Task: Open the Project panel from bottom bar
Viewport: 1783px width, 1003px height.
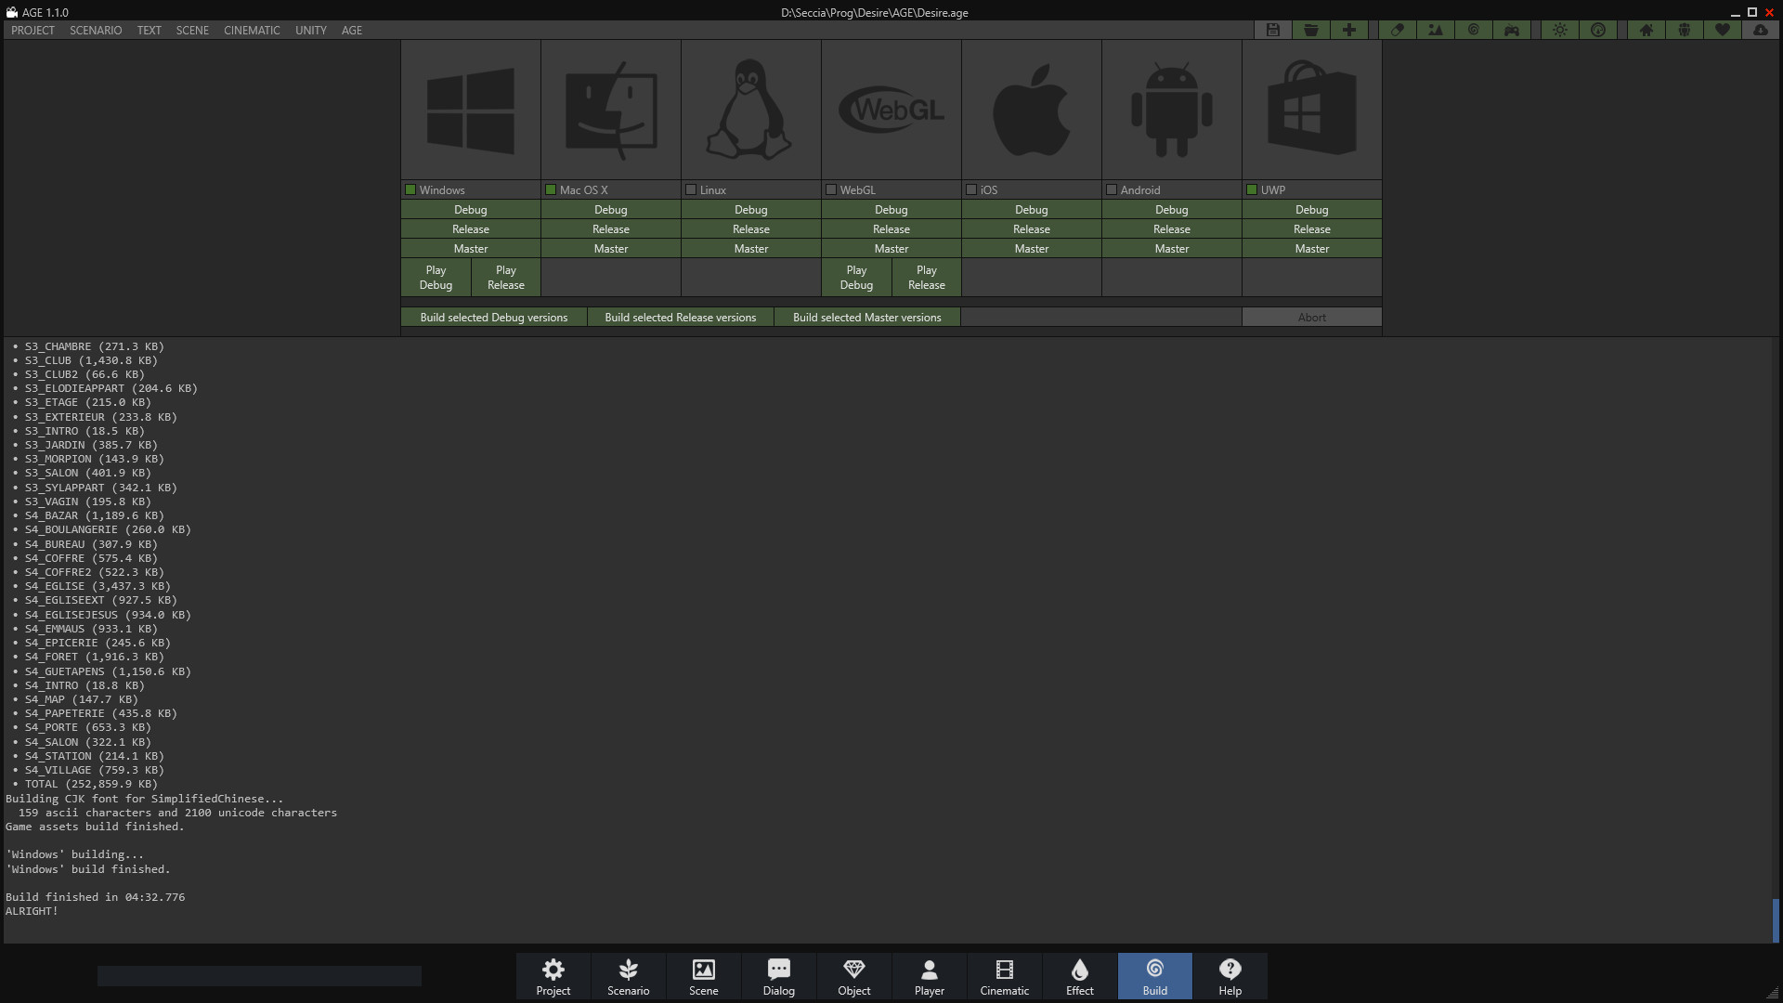Action: coord(553,976)
